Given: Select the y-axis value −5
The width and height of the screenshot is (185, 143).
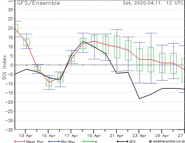Looking at the screenshot, I should point(10,74).
